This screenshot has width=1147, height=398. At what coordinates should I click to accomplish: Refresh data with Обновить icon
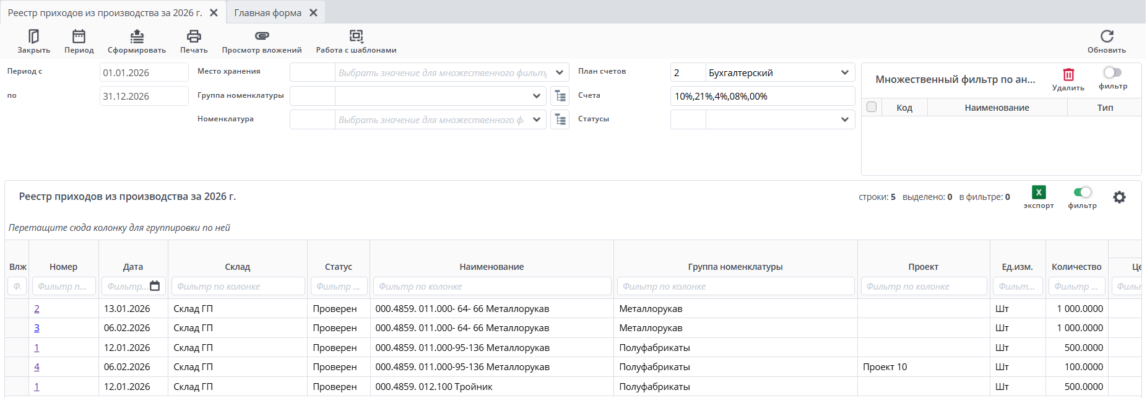(1106, 37)
